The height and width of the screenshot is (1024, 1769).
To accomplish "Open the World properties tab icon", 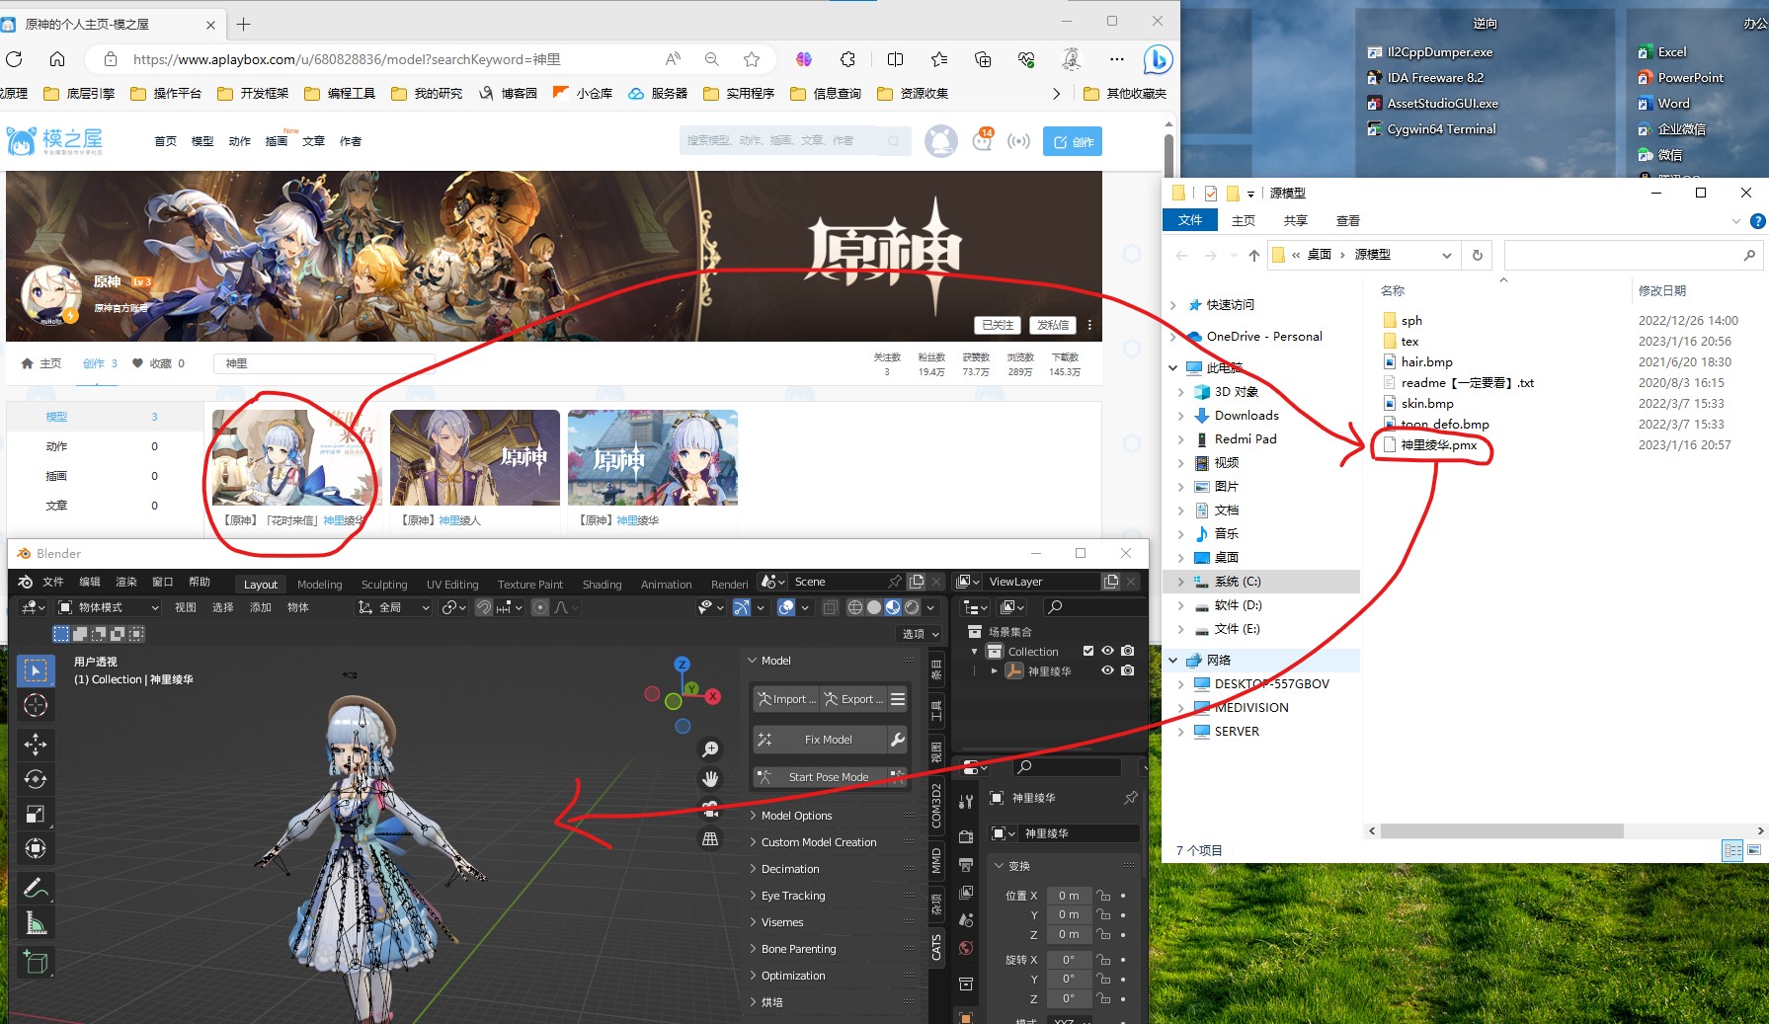I will click(966, 948).
